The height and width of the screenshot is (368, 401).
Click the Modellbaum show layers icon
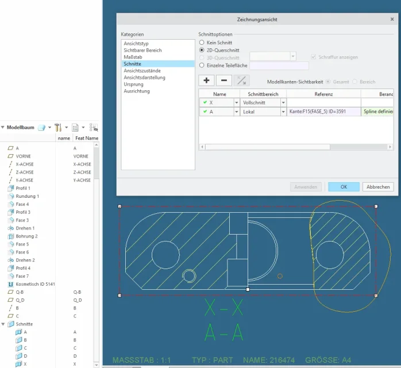tap(42, 128)
